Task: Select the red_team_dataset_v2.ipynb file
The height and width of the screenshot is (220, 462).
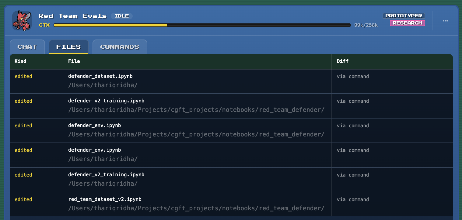Action: (x=231, y=204)
